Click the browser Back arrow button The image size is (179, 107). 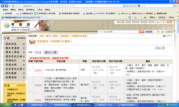point(3,6)
